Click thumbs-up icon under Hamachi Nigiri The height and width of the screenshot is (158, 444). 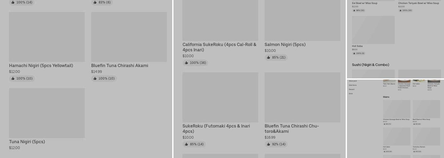[x=13, y=78]
